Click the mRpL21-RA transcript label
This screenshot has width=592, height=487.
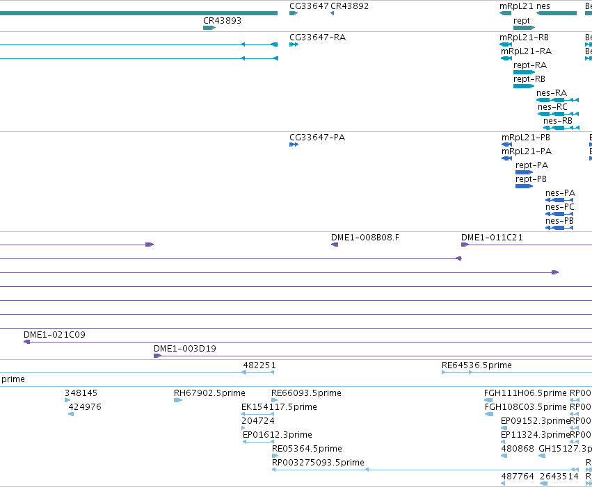(527, 51)
